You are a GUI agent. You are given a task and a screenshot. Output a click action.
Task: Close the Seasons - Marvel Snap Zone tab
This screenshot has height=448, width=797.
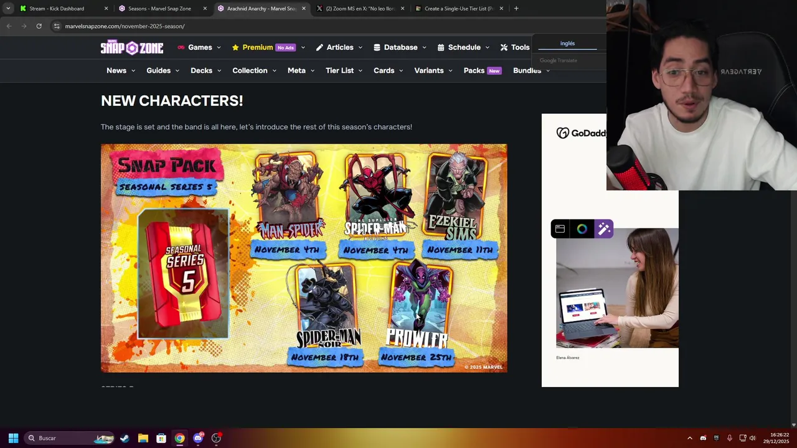pos(205,9)
